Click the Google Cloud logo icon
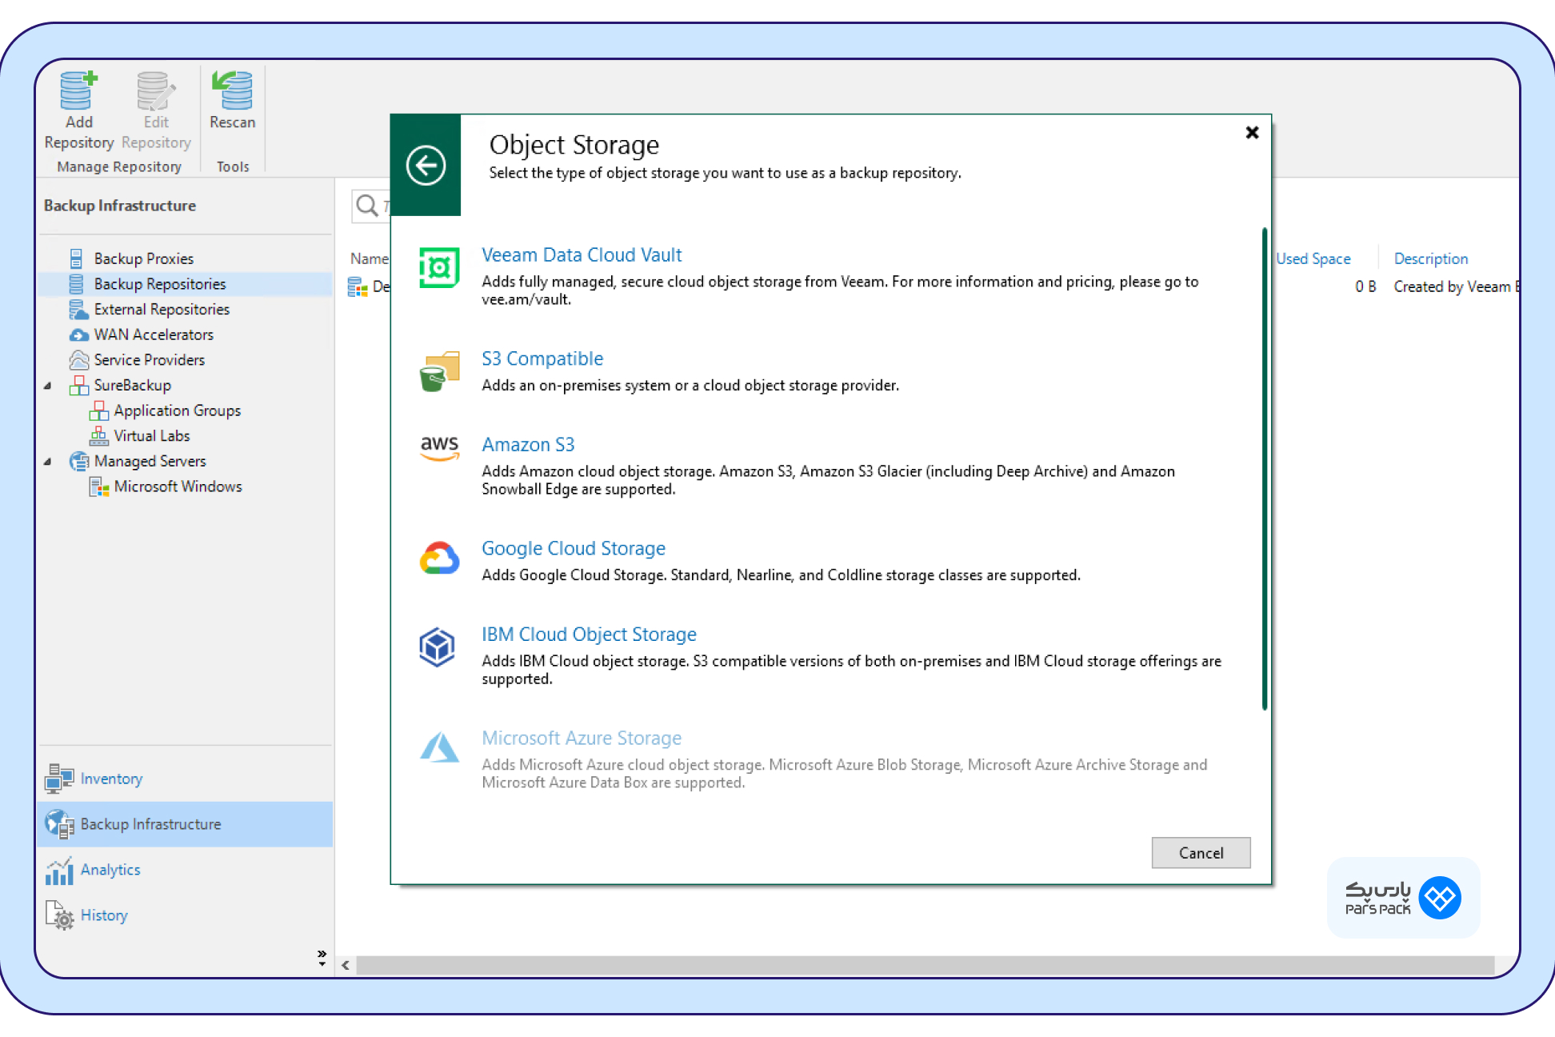This screenshot has height=1037, width=1555. coord(439,559)
